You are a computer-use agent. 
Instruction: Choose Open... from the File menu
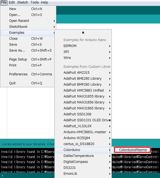pos(28,15)
